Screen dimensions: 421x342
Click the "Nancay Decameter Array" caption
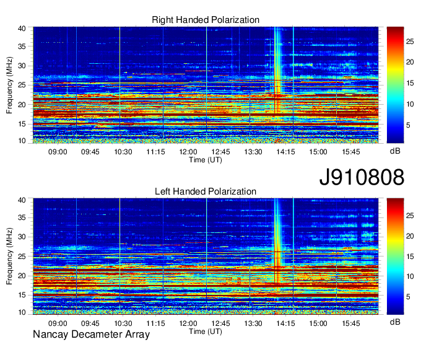point(91,335)
